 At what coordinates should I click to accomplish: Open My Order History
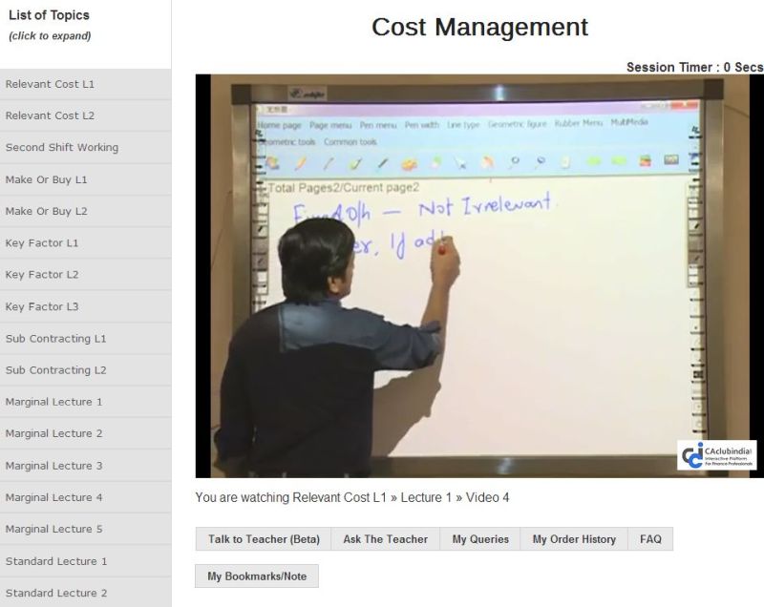click(574, 539)
